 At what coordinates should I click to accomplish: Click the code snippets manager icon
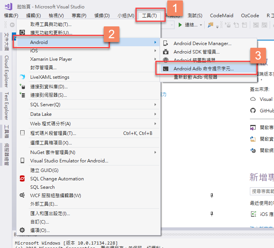click(22, 133)
